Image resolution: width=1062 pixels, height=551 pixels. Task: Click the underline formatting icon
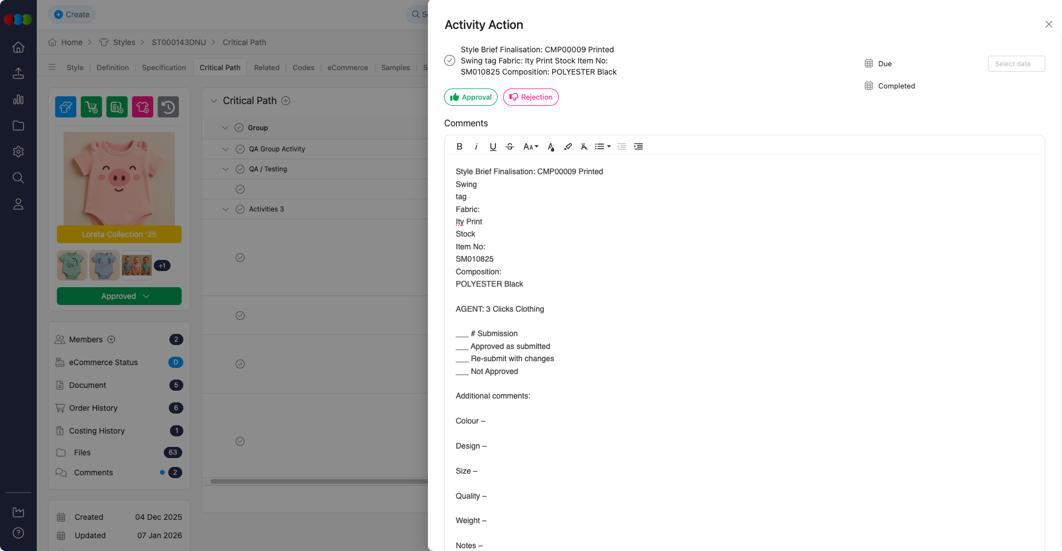493,146
